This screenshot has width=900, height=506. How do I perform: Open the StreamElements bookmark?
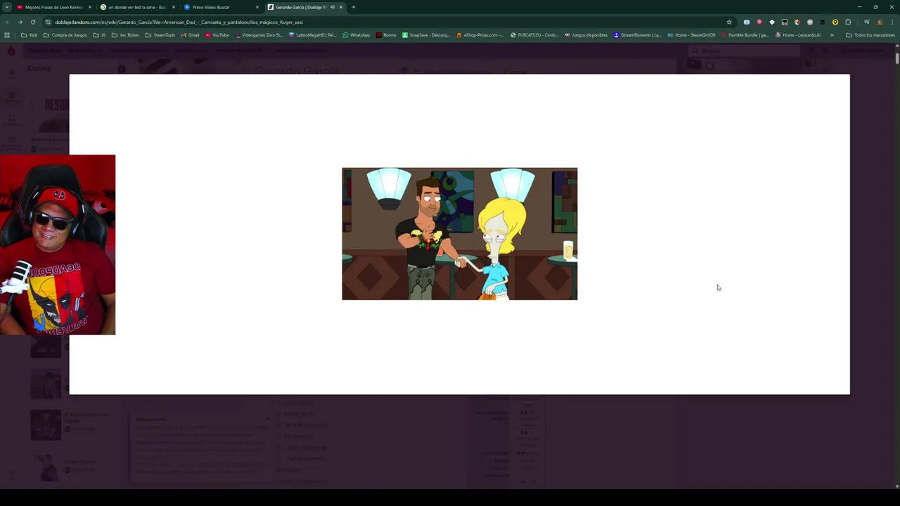637,35
